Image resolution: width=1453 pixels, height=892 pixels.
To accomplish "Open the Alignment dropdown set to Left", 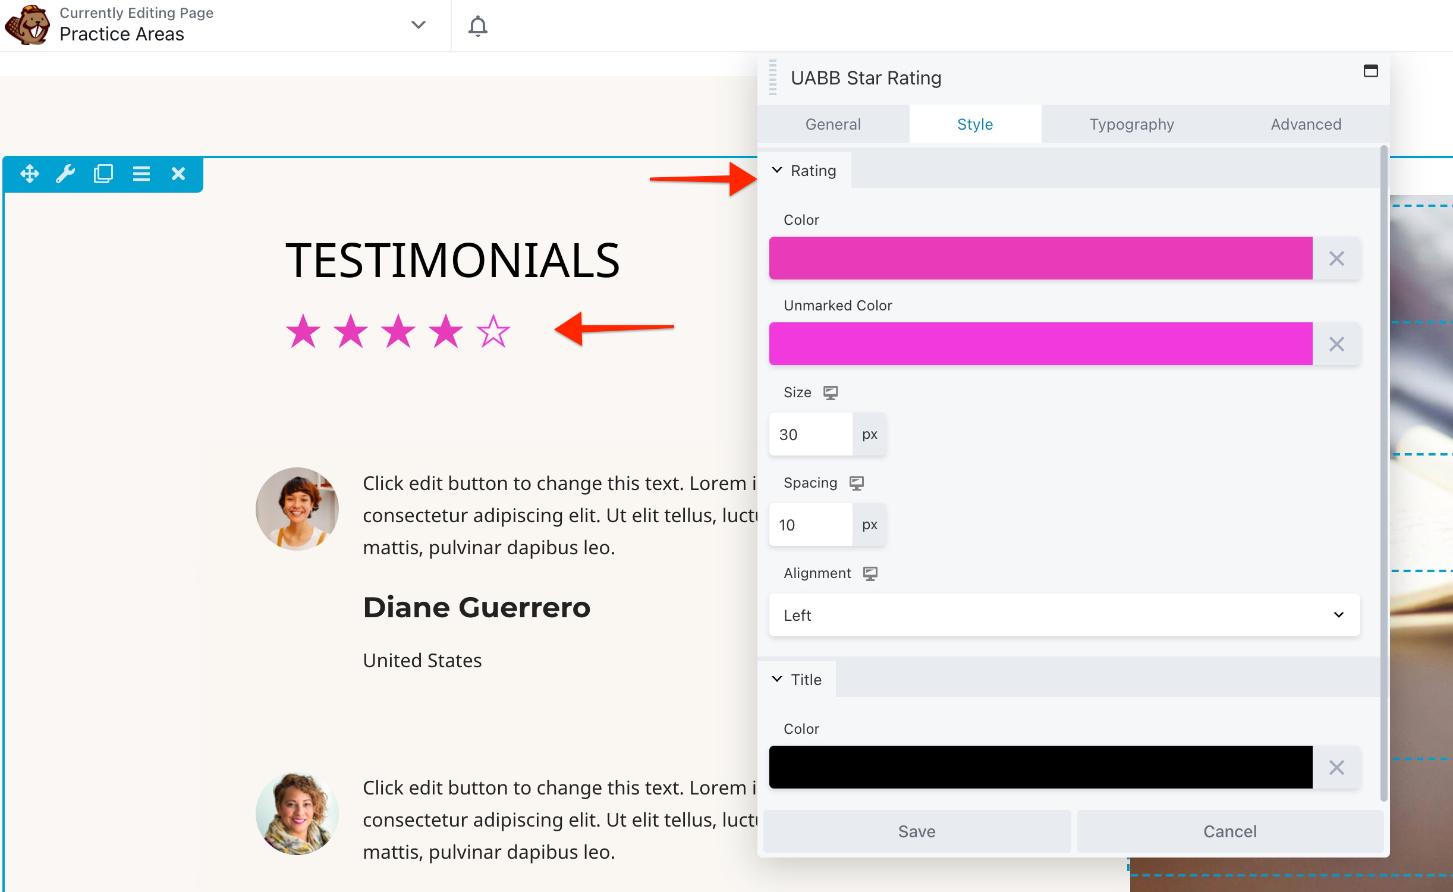I will (x=1064, y=615).
